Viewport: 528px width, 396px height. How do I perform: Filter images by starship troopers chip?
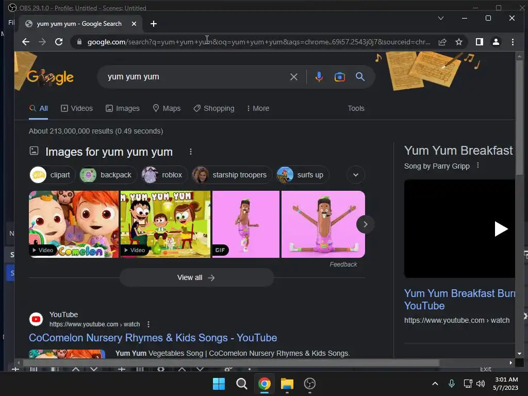(x=232, y=175)
